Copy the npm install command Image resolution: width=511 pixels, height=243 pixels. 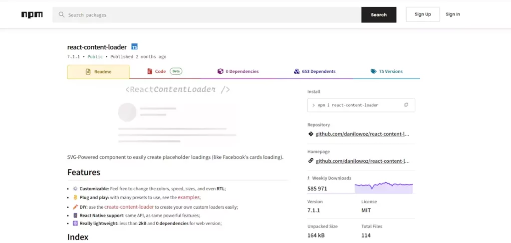[406, 105]
